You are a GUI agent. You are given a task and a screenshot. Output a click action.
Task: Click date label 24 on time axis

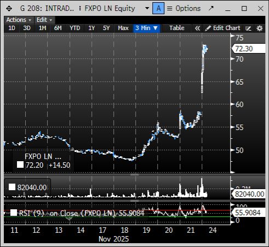coord(213,230)
